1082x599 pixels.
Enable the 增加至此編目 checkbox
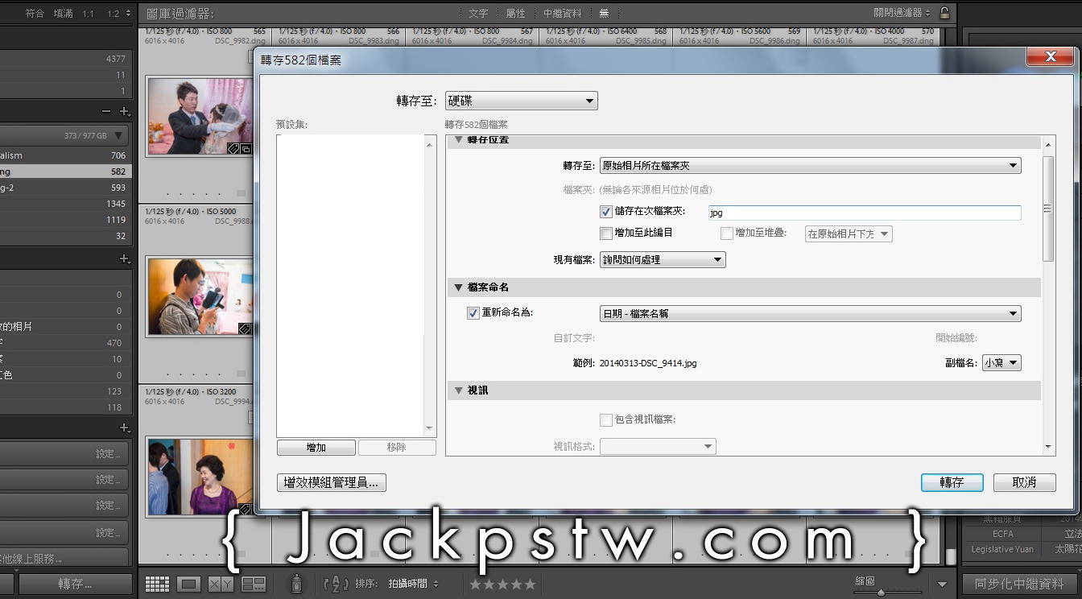(x=606, y=233)
